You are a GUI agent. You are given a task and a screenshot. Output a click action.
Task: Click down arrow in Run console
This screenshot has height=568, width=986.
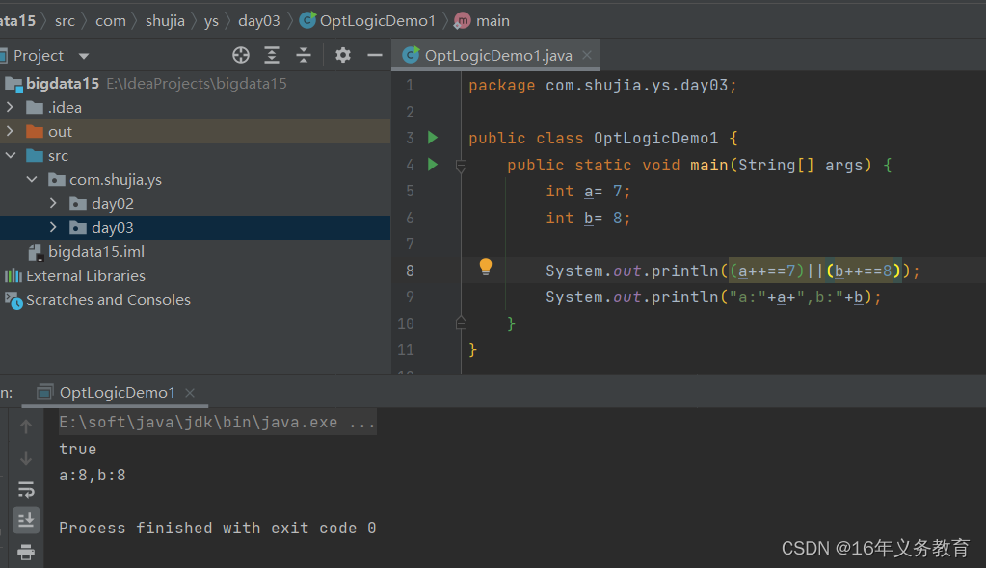26,458
